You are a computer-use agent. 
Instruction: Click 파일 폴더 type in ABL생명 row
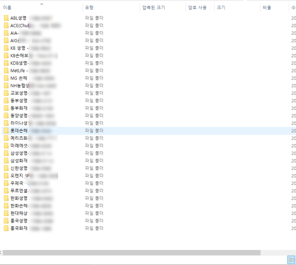point(94,18)
